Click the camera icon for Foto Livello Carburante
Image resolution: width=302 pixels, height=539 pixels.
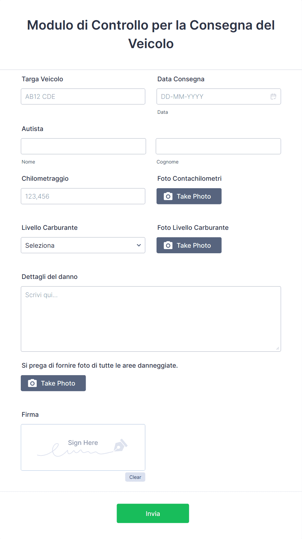(168, 245)
